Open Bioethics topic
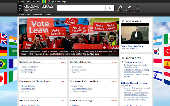The image size is (170, 106). 75,105
